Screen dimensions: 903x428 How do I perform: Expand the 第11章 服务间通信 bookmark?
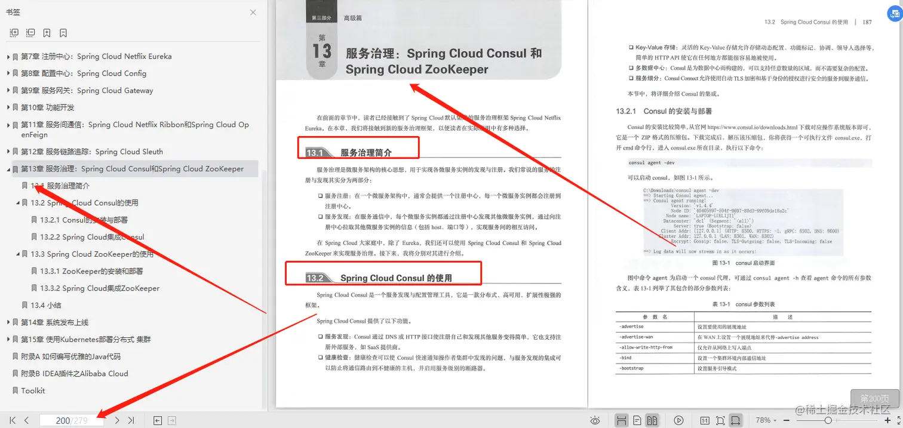click(x=8, y=125)
